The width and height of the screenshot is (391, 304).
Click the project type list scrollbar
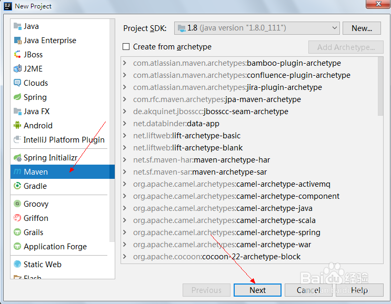pos(112,130)
